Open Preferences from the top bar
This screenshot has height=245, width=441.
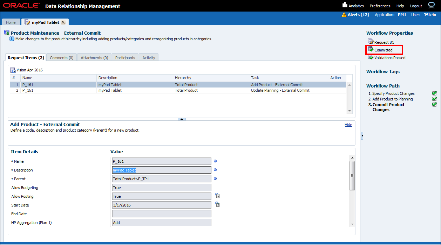click(x=380, y=6)
